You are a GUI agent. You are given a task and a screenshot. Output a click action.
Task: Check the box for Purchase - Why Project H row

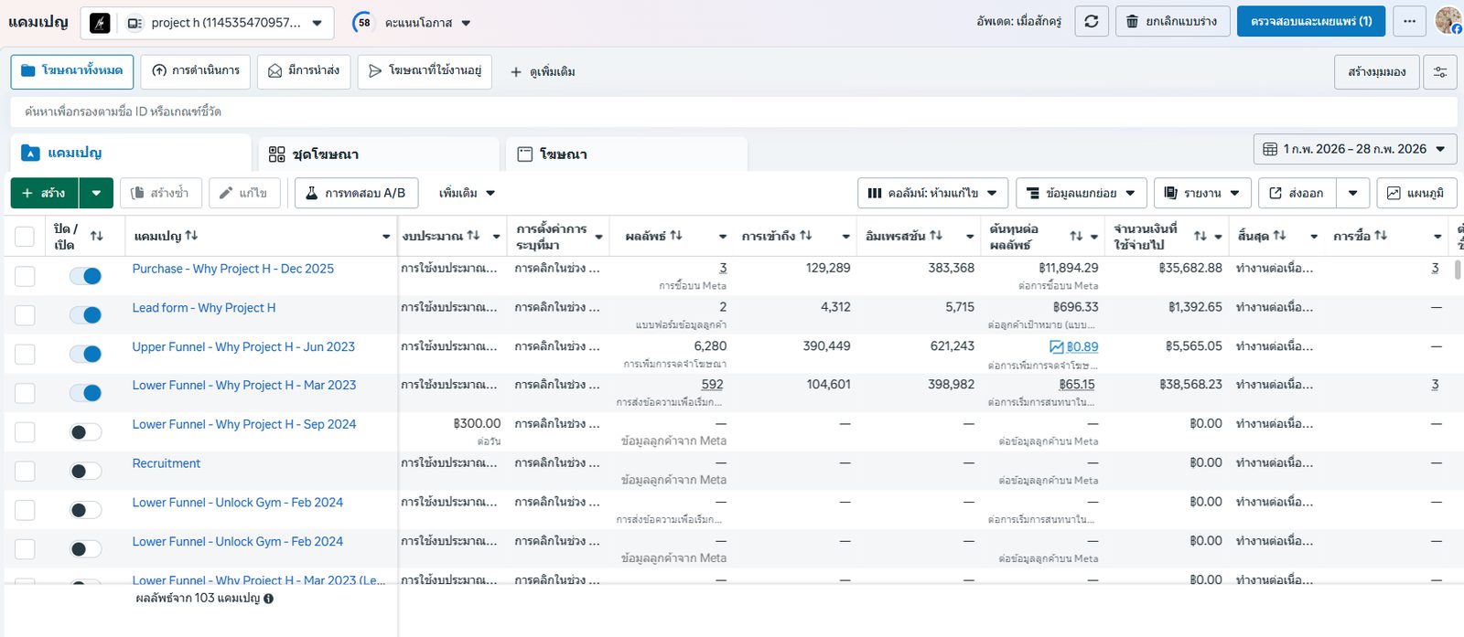pos(25,276)
